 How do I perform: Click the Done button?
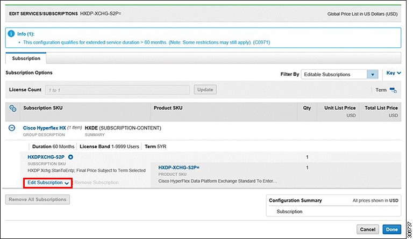(x=391, y=229)
